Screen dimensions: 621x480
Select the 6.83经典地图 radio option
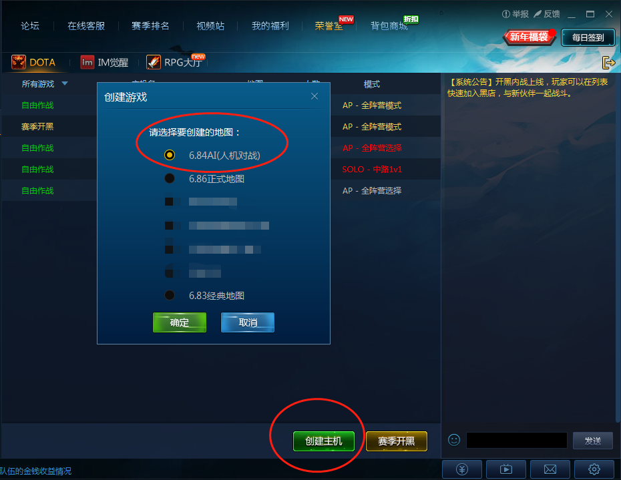(170, 295)
